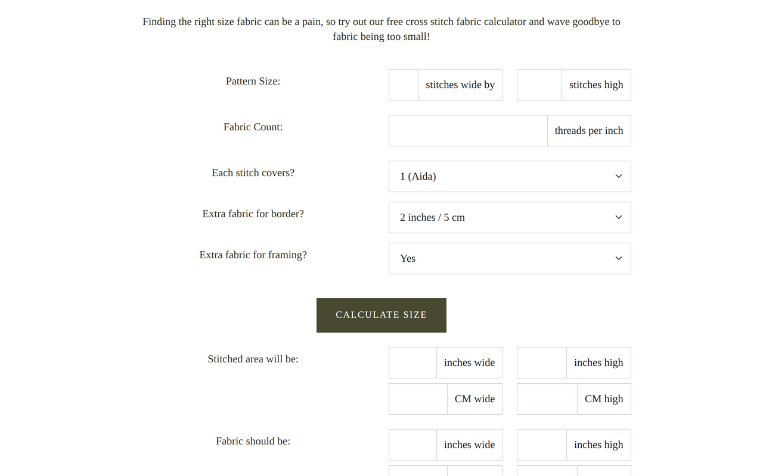
Task: Click the partial result field below fabric inches wide
Action: click(x=417, y=472)
